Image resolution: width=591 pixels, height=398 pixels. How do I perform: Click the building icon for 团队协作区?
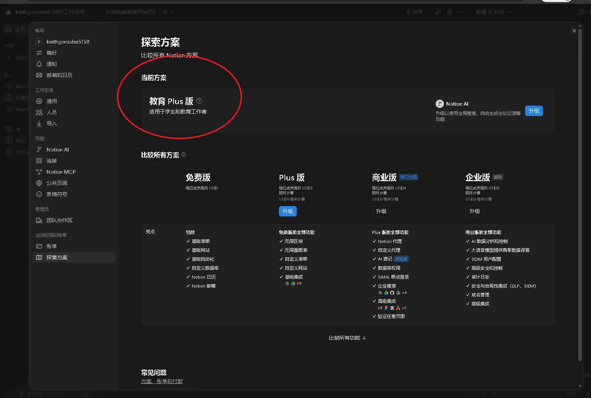39,220
